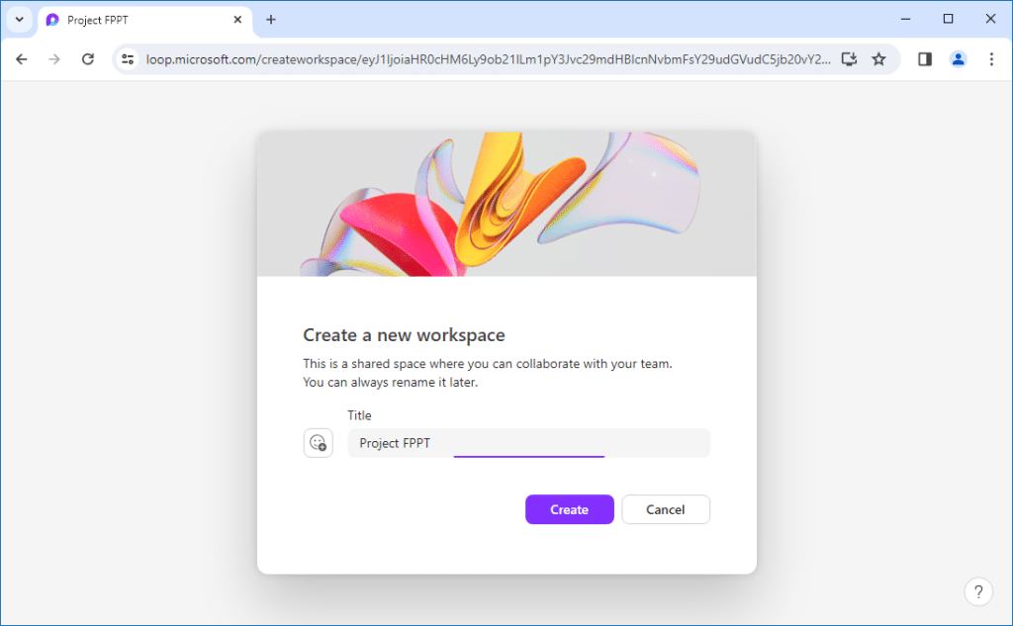Open the emoji picker beside the Title field
Viewport: 1013px width, 626px height.
(x=318, y=442)
